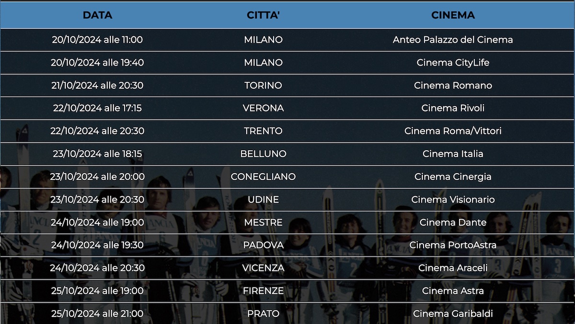Select Cinema Visionario in Udine
Viewport: 575px width, 324px height.
(453, 200)
